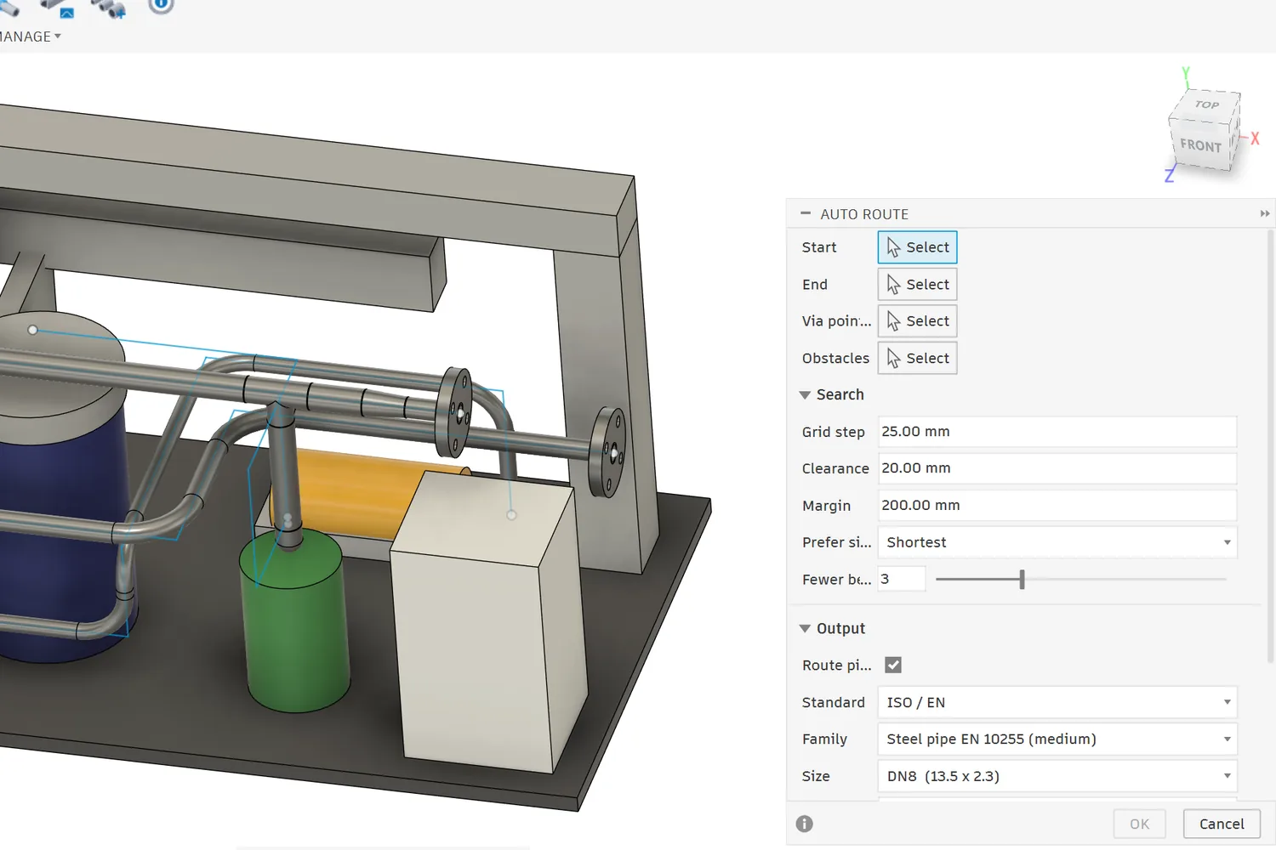Click the add pipes toolbar icon
1276x850 pixels.
coord(109,8)
